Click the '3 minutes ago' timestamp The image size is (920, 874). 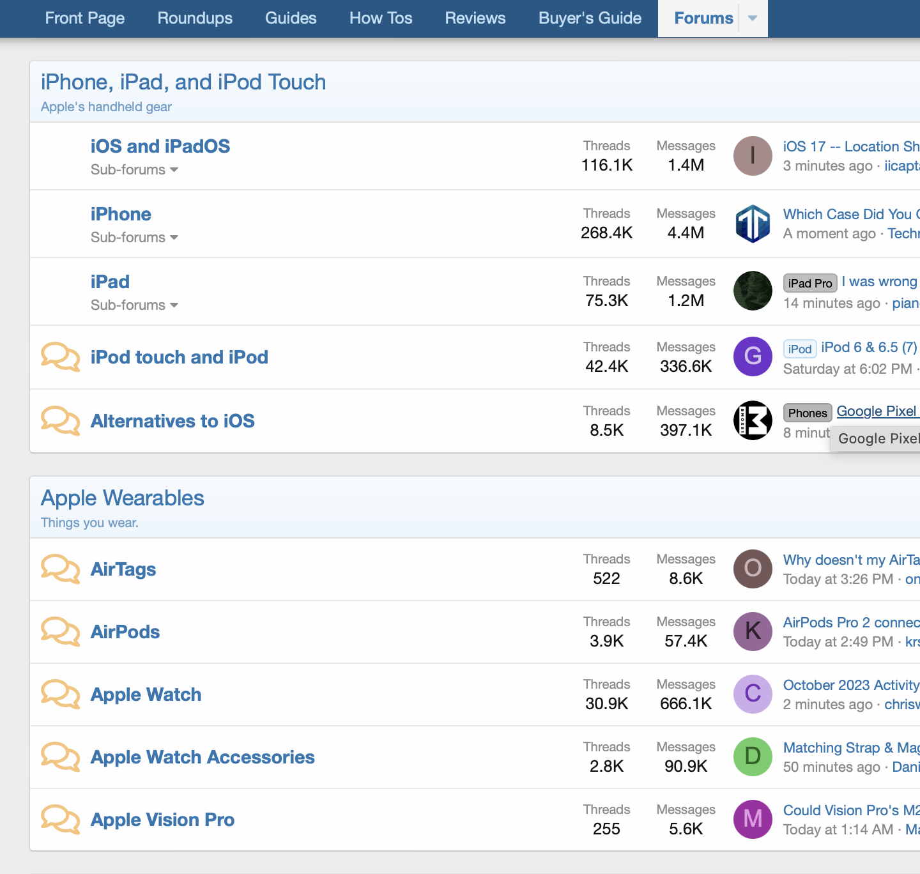click(x=828, y=166)
